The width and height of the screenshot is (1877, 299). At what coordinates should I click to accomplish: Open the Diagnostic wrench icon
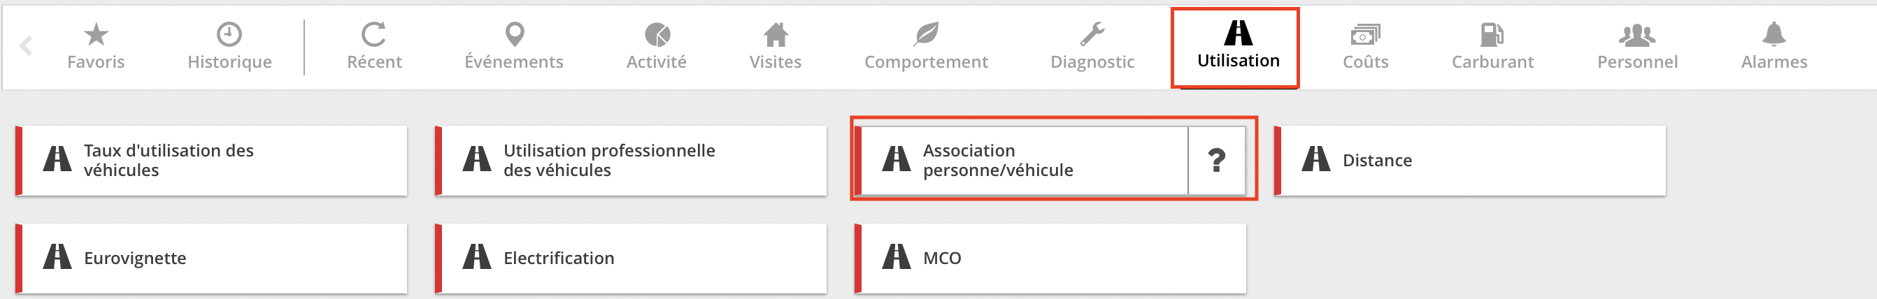[x=1092, y=34]
